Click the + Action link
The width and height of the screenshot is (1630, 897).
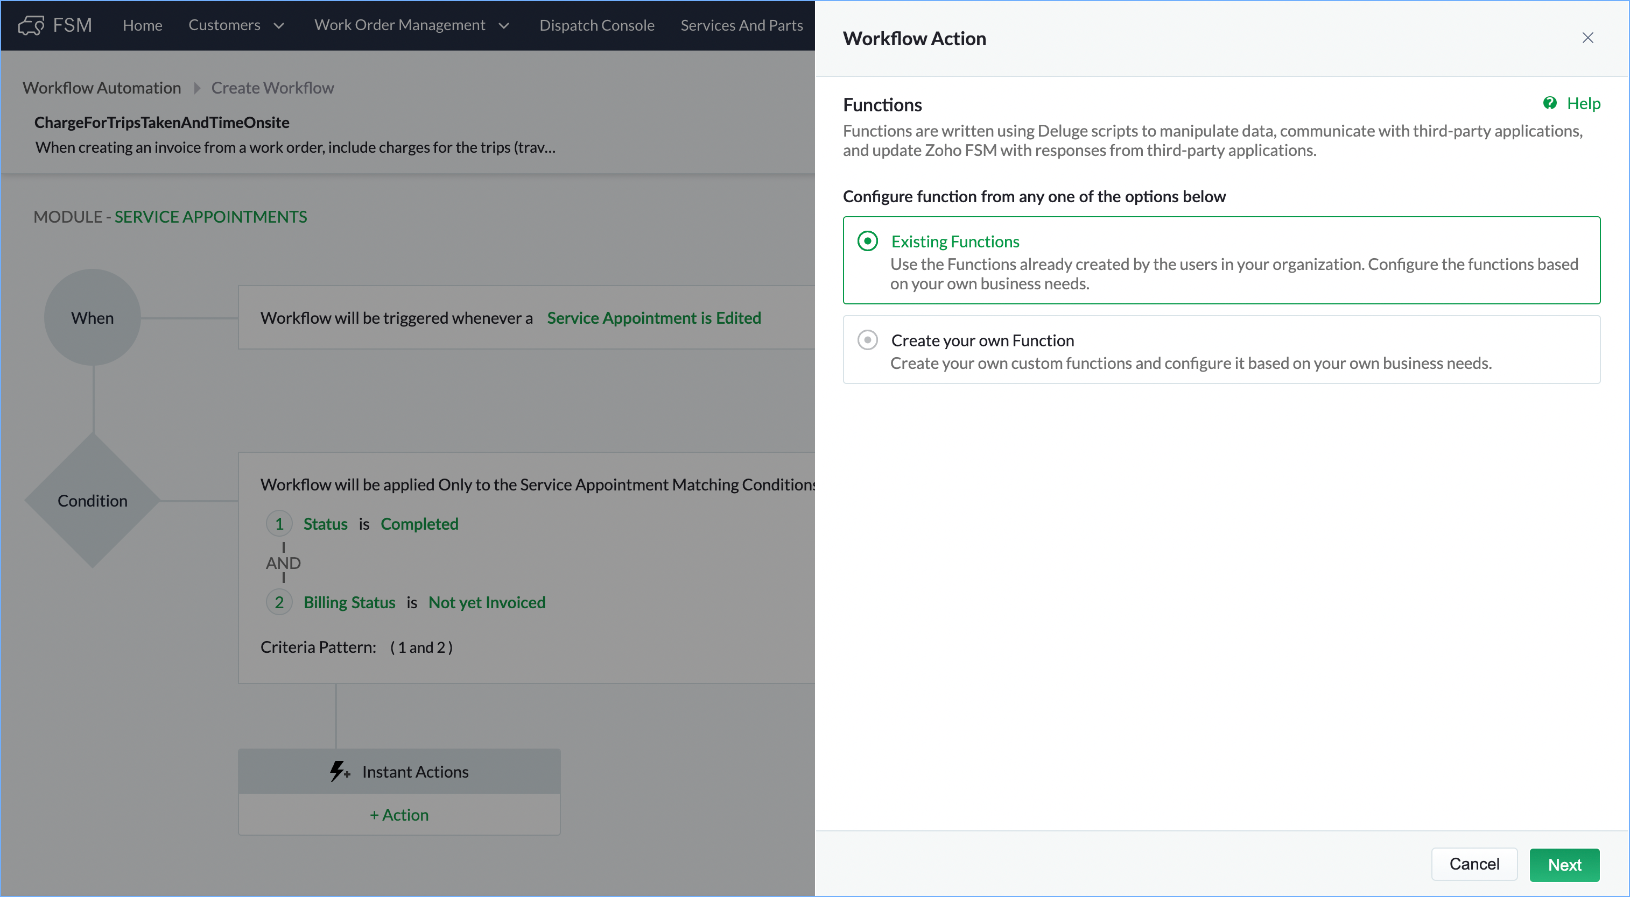point(399,814)
